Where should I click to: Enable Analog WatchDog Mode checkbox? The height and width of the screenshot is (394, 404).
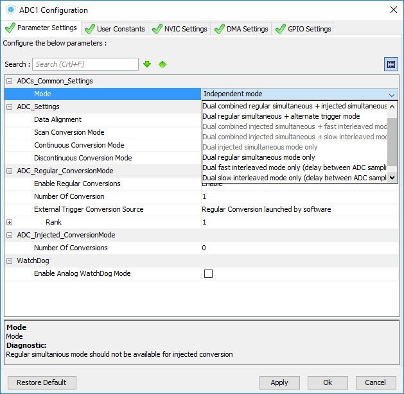point(208,273)
